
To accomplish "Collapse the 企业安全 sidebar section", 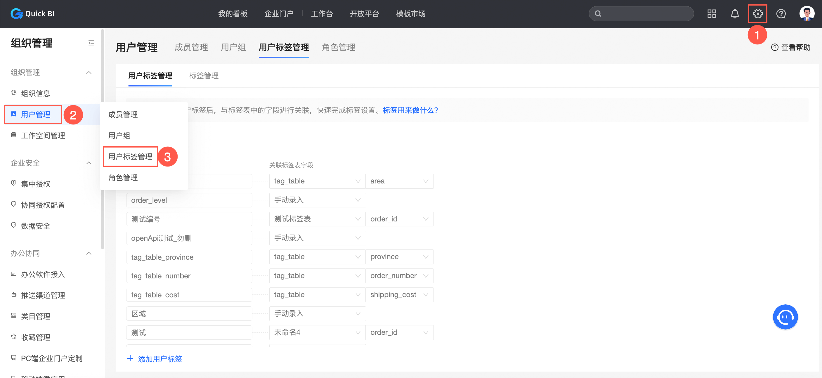I will click(x=89, y=163).
